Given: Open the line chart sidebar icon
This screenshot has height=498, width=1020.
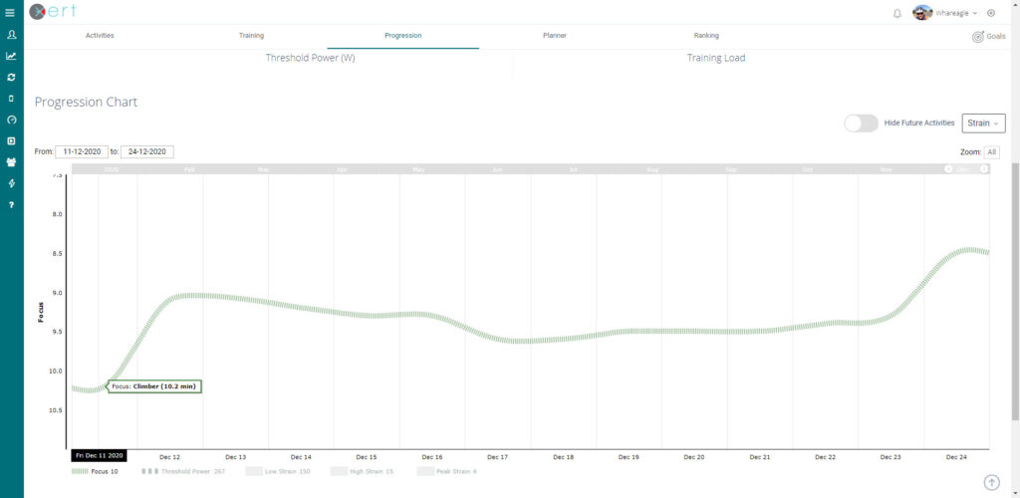Looking at the screenshot, I should coord(11,56).
